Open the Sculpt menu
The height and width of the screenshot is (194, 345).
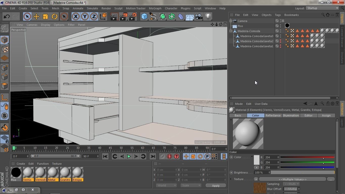[118, 8]
